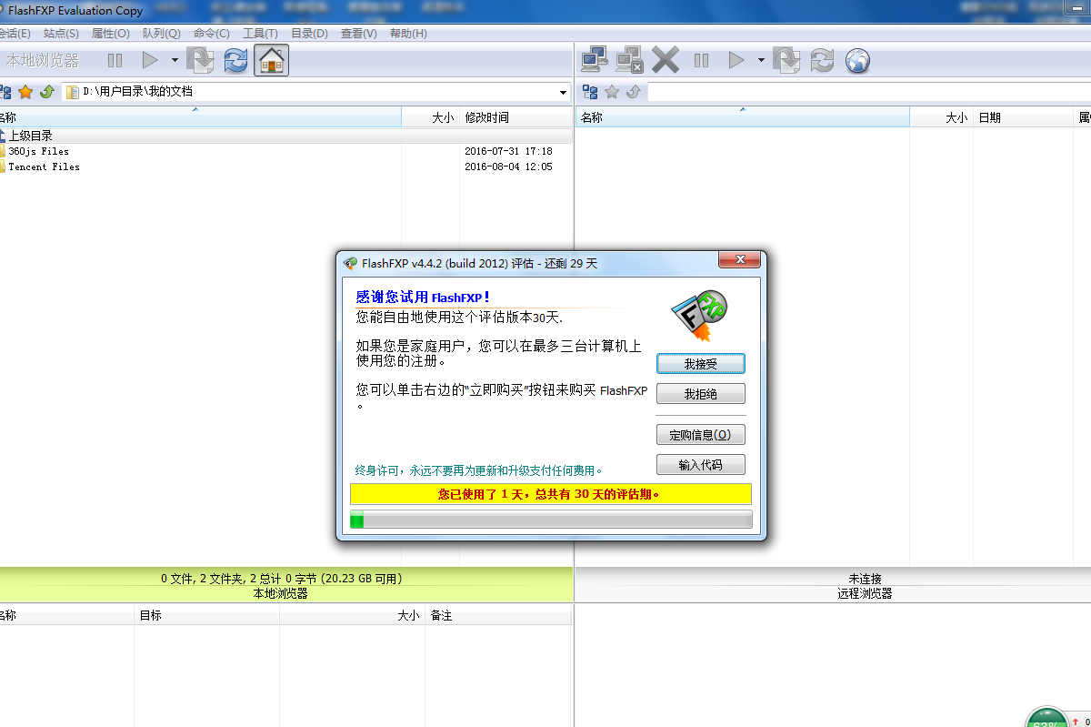Image resolution: width=1091 pixels, height=727 pixels.
Task: Click the 我接受 button
Action: pyautogui.click(x=701, y=364)
